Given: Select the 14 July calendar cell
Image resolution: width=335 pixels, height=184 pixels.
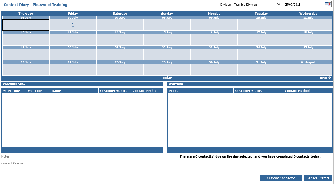Looking at the screenshot, I should (x=120, y=40).
